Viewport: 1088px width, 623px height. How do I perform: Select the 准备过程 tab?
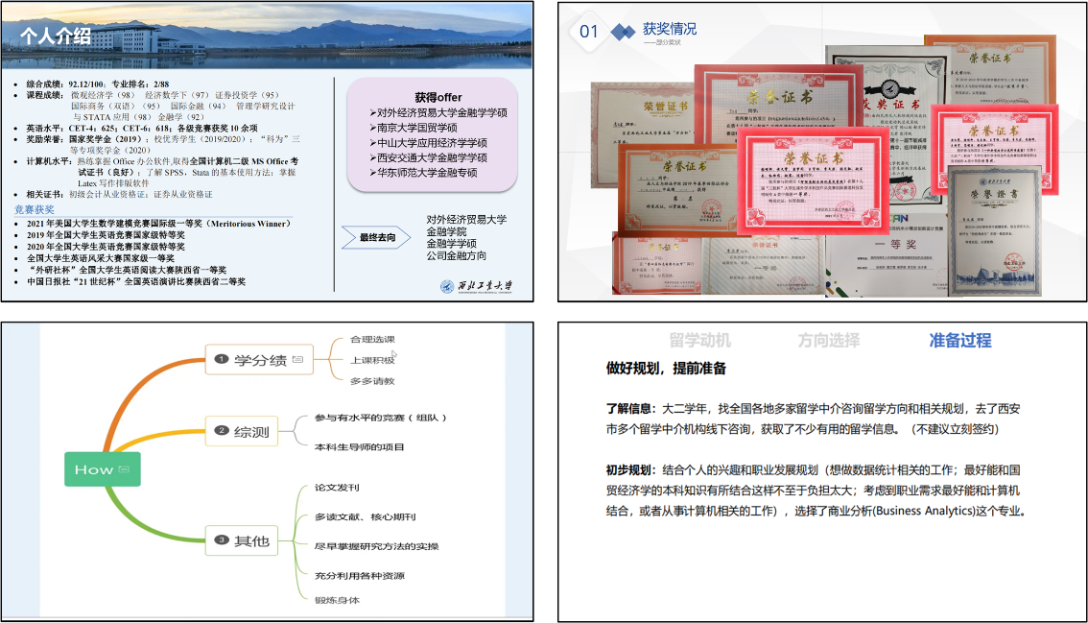pos(960,340)
